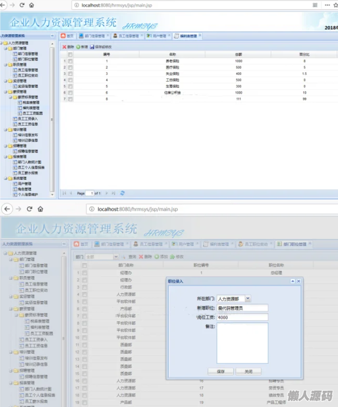Click the pagination refresh icon

(x=123, y=193)
